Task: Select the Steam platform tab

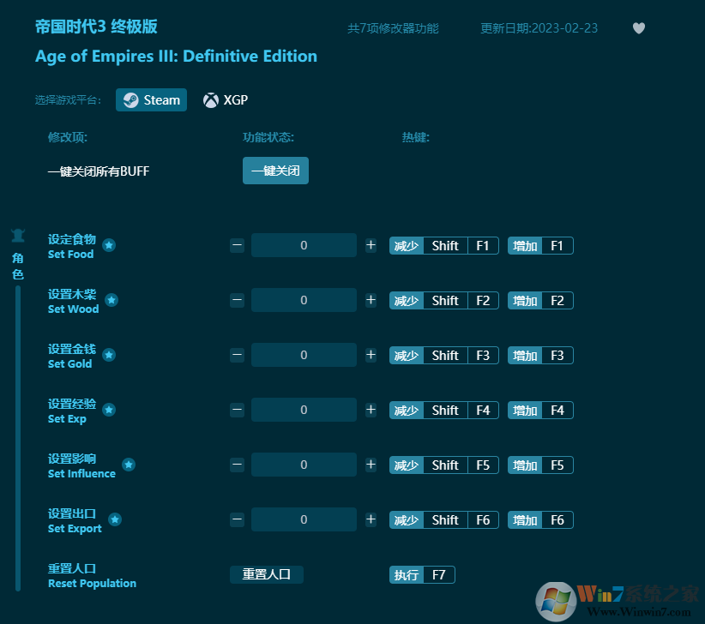Action: [x=151, y=99]
